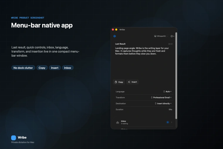Copy the last result text
The image size is (223, 149).
[x=119, y=82]
